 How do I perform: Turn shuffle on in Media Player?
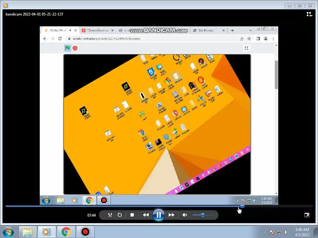point(110,215)
